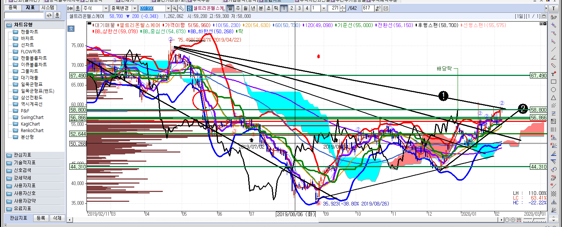Image resolution: width=562 pixels, height=227 pixels.
Task: Expand the 유료지표 section
Action: pos(35,208)
